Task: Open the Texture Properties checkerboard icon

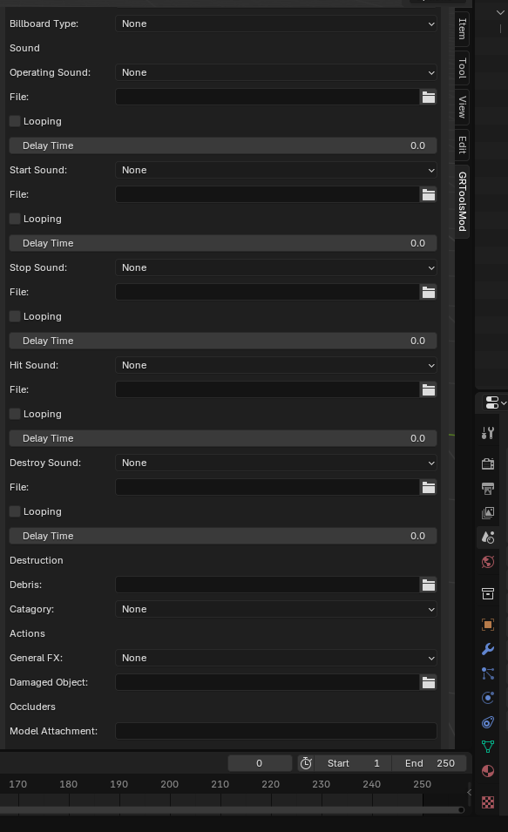Action: [488, 802]
